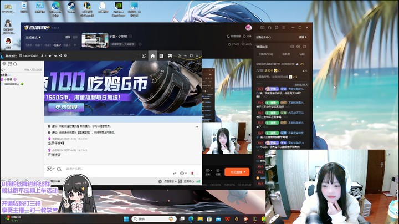Switch to the rightmost danmaku assistant tab
The width and height of the screenshot is (399, 224).
[x=302, y=54]
